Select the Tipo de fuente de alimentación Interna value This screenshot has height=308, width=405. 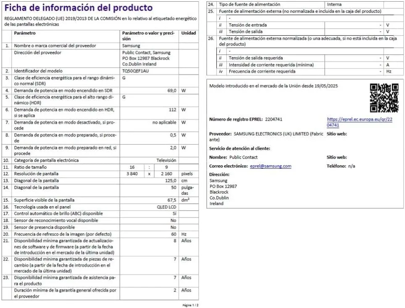pos(334,4)
